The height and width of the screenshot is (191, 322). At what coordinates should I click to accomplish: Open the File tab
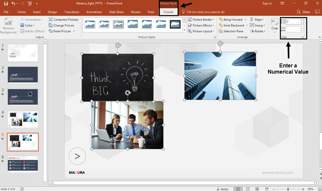pos(6,12)
